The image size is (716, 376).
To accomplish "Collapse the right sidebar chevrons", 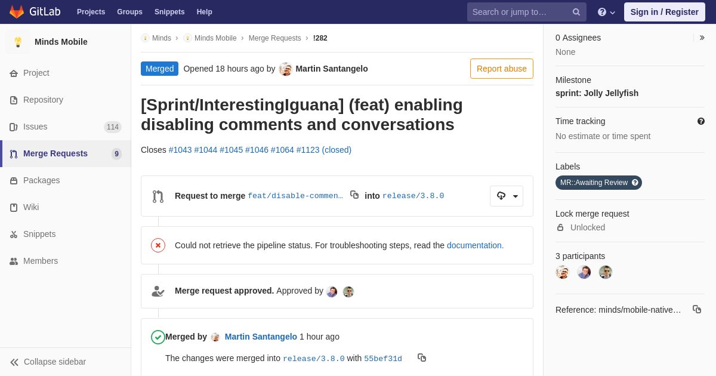I will (x=702, y=38).
